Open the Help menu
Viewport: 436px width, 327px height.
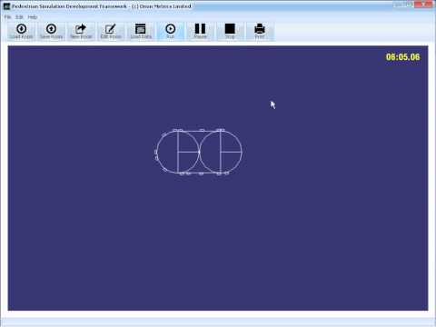pyautogui.click(x=33, y=17)
